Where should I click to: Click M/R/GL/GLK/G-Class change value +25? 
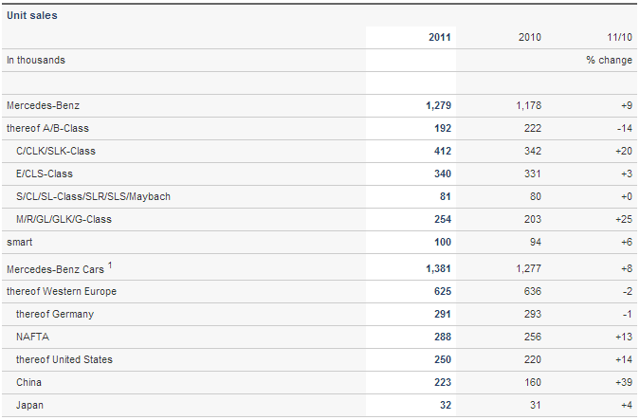[x=624, y=219]
